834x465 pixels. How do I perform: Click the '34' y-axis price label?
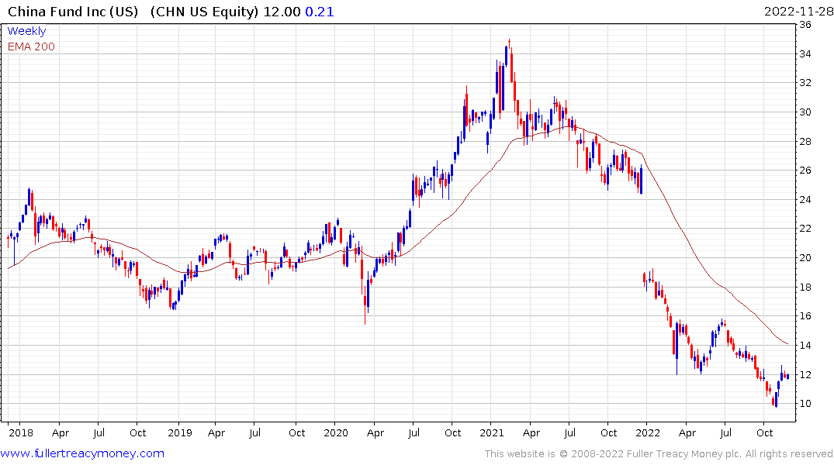[x=805, y=54]
